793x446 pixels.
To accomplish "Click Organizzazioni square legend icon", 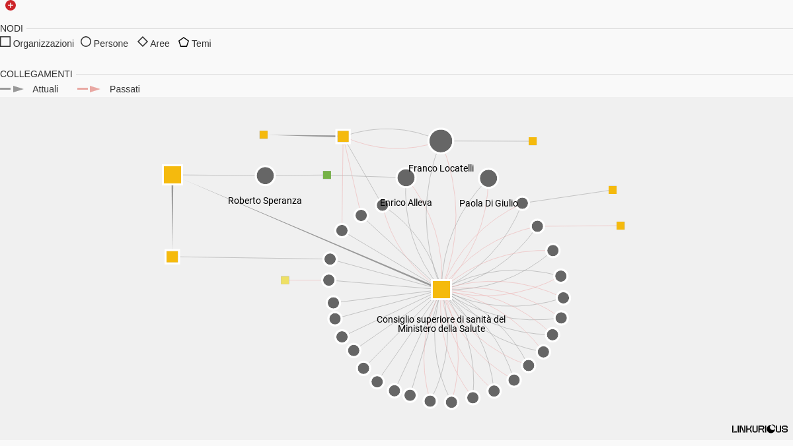I will (x=5, y=42).
